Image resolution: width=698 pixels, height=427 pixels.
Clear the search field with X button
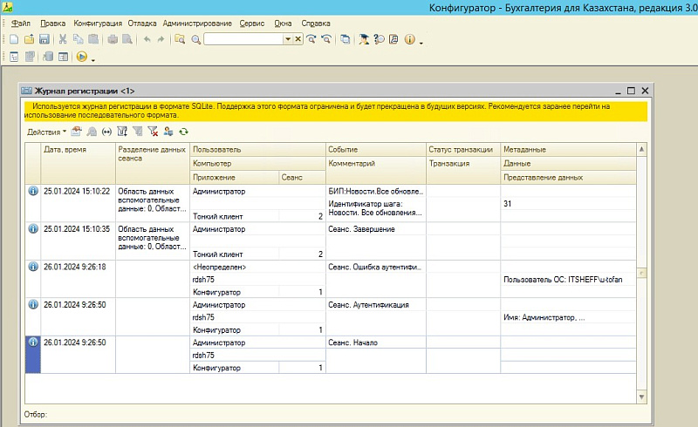click(298, 39)
